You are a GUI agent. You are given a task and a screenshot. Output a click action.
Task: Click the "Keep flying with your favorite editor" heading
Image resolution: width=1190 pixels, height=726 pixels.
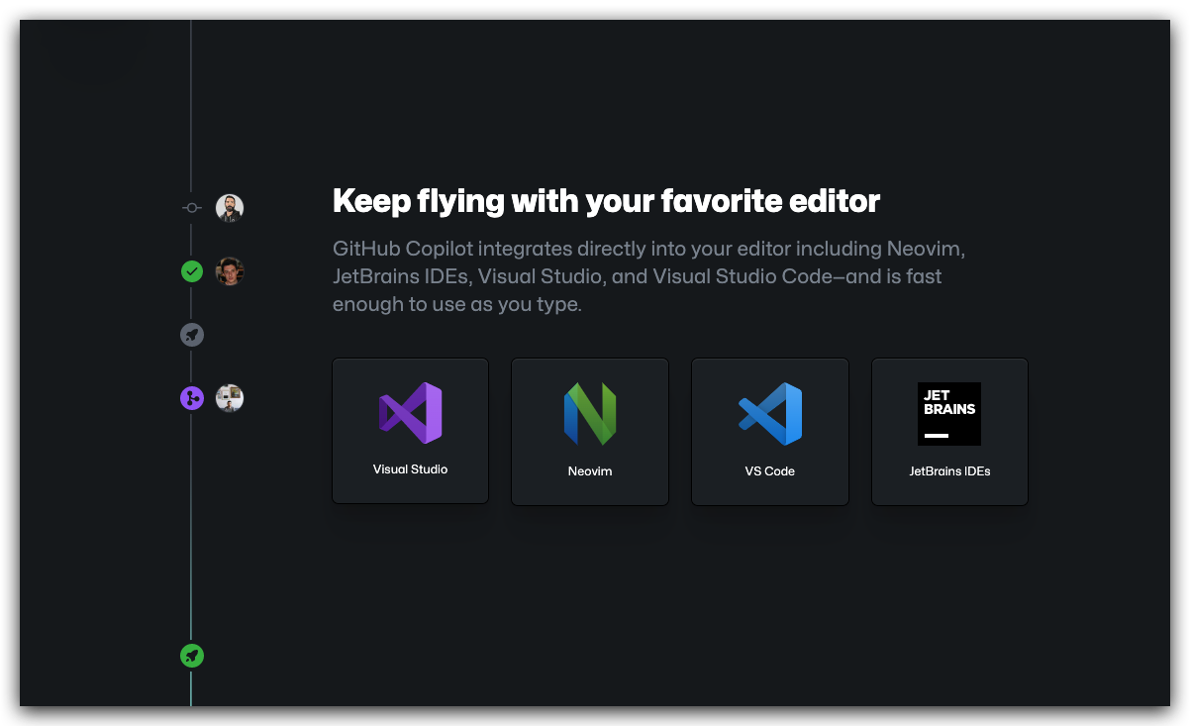pyautogui.click(x=606, y=201)
